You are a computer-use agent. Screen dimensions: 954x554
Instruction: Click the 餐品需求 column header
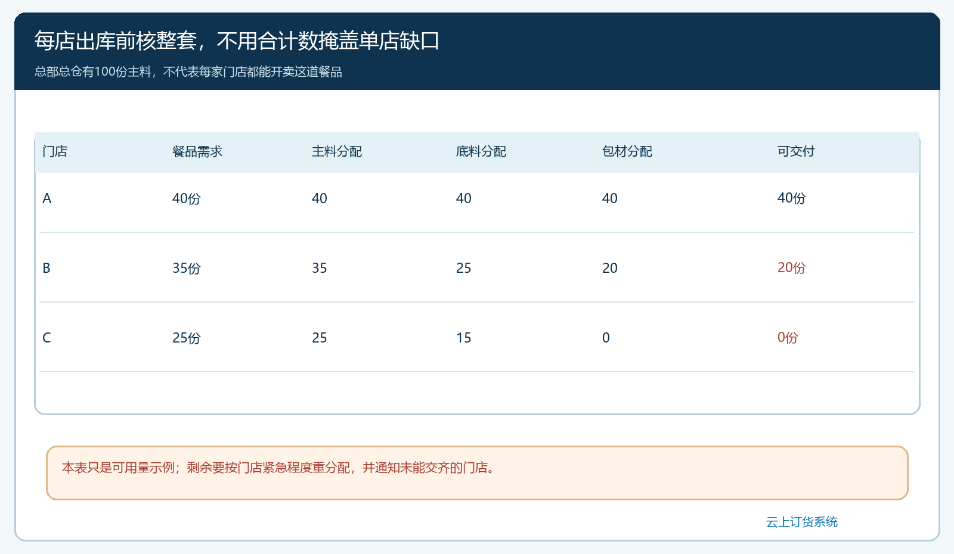click(x=197, y=151)
